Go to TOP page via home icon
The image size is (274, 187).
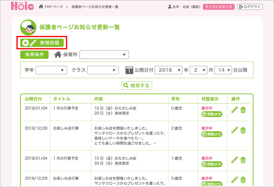(41, 7)
